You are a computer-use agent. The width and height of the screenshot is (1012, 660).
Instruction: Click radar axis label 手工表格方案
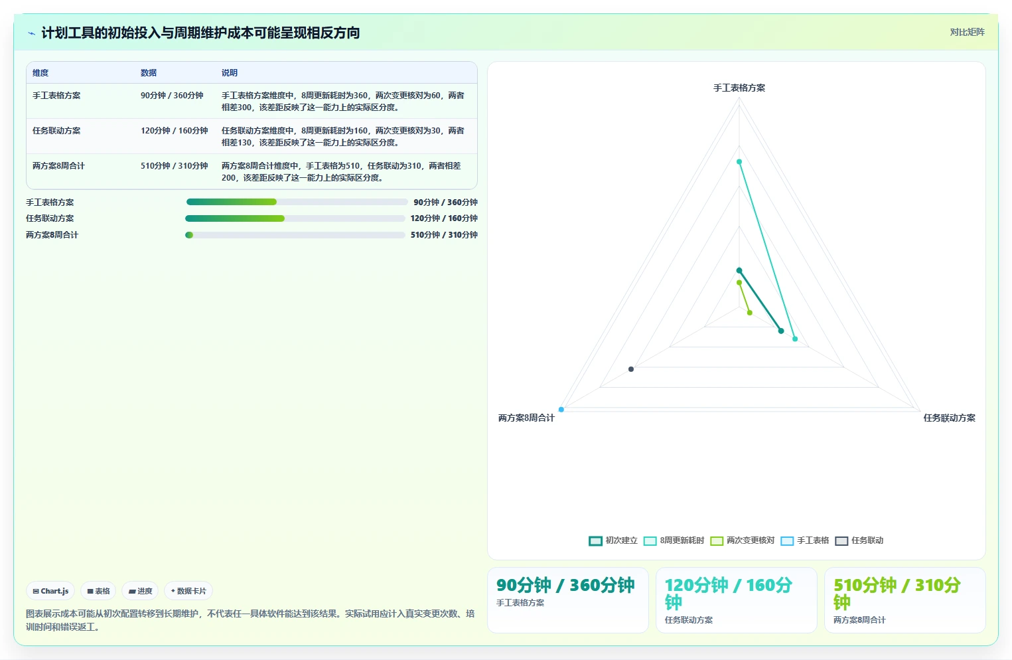(x=739, y=88)
